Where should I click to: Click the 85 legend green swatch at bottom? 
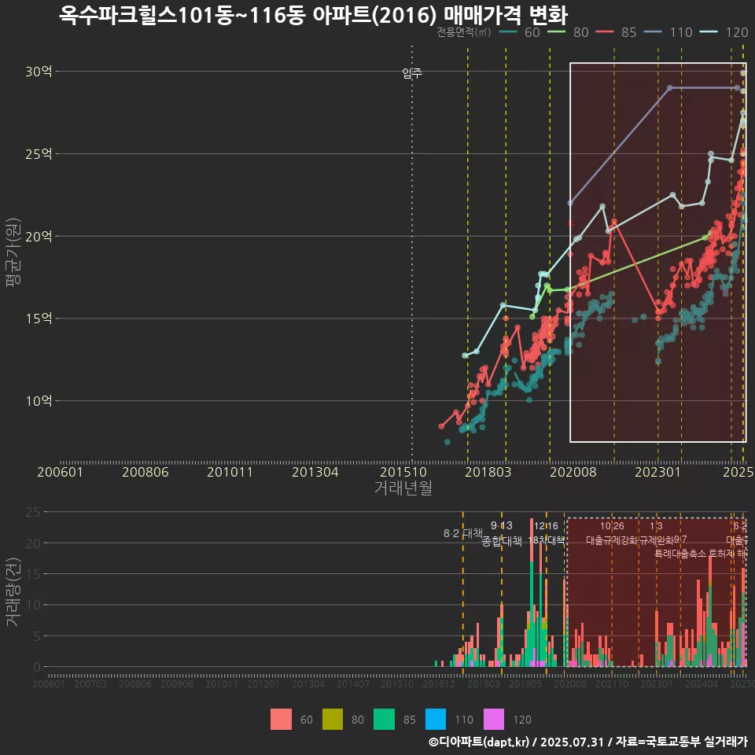click(384, 720)
